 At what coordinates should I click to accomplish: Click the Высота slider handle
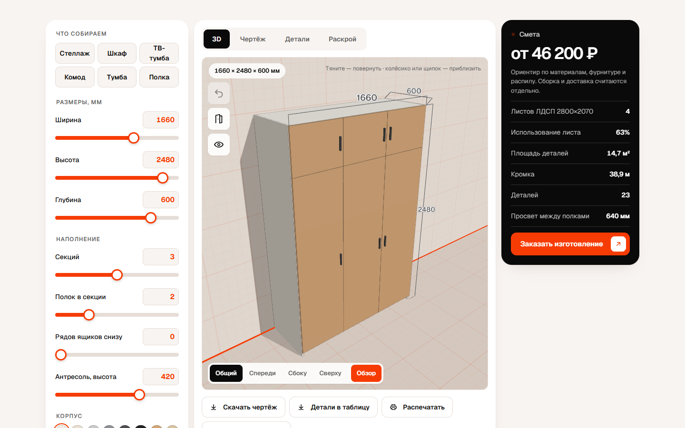[163, 178]
